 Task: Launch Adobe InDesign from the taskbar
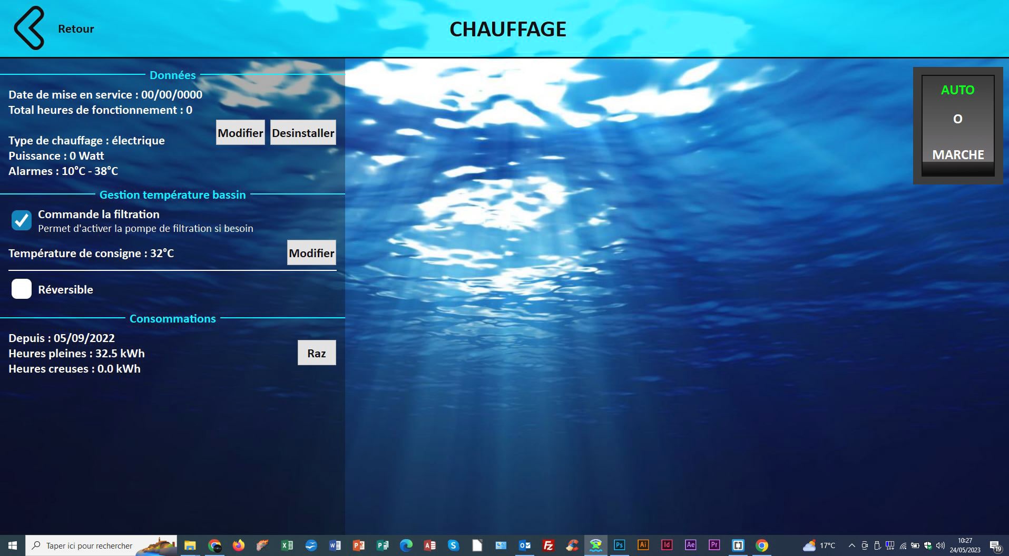tap(667, 545)
